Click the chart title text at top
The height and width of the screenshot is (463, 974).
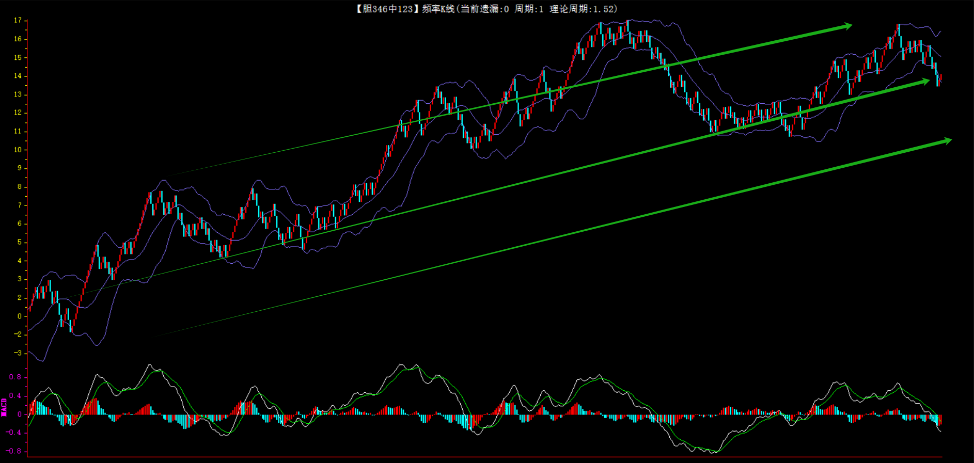[485, 9]
